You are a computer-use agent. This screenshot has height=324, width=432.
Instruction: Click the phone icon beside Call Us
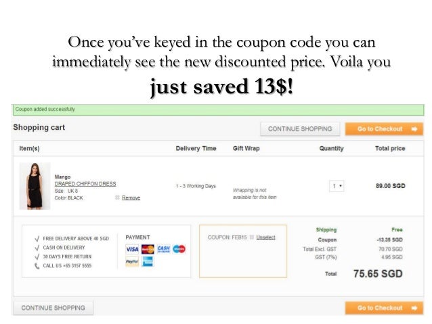pos(37,266)
